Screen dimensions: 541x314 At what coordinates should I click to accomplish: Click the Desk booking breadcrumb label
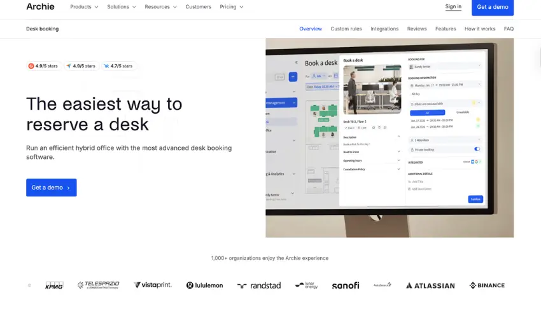click(43, 29)
